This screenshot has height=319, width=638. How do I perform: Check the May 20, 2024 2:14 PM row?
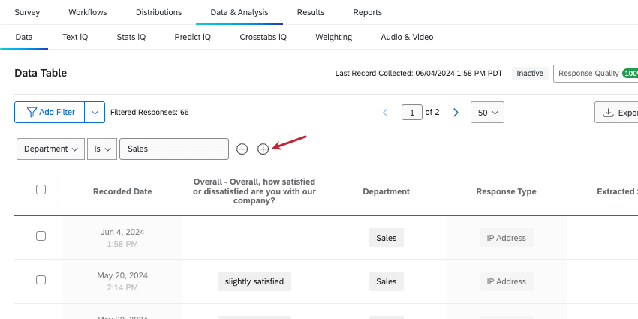[x=41, y=280]
